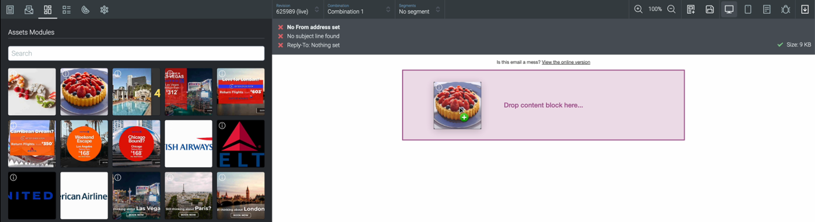Zoom out with the magnifier minus icon
Viewport: 815px width, 222px height.
coord(671,9)
